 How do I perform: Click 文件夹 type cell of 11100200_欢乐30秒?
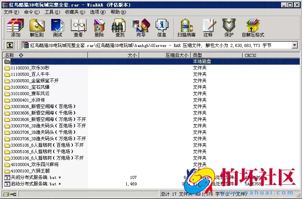tap(200, 68)
